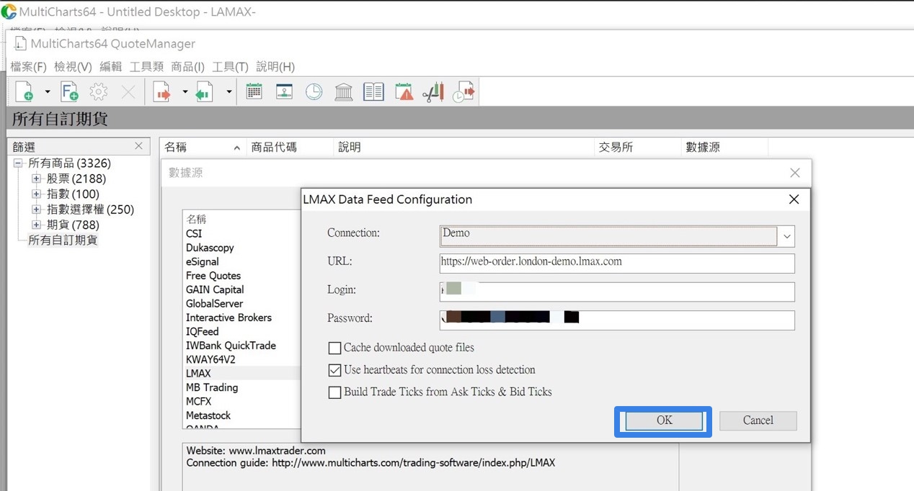Open the Connection dropdown showing Demo
This screenshot has height=491, width=914.
[x=786, y=235]
